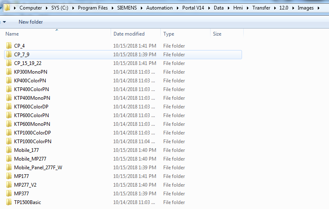Screen dimensions: 329x209
Task: Click the date modified of KTP1000ColorDP
Action: tap(134, 133)
